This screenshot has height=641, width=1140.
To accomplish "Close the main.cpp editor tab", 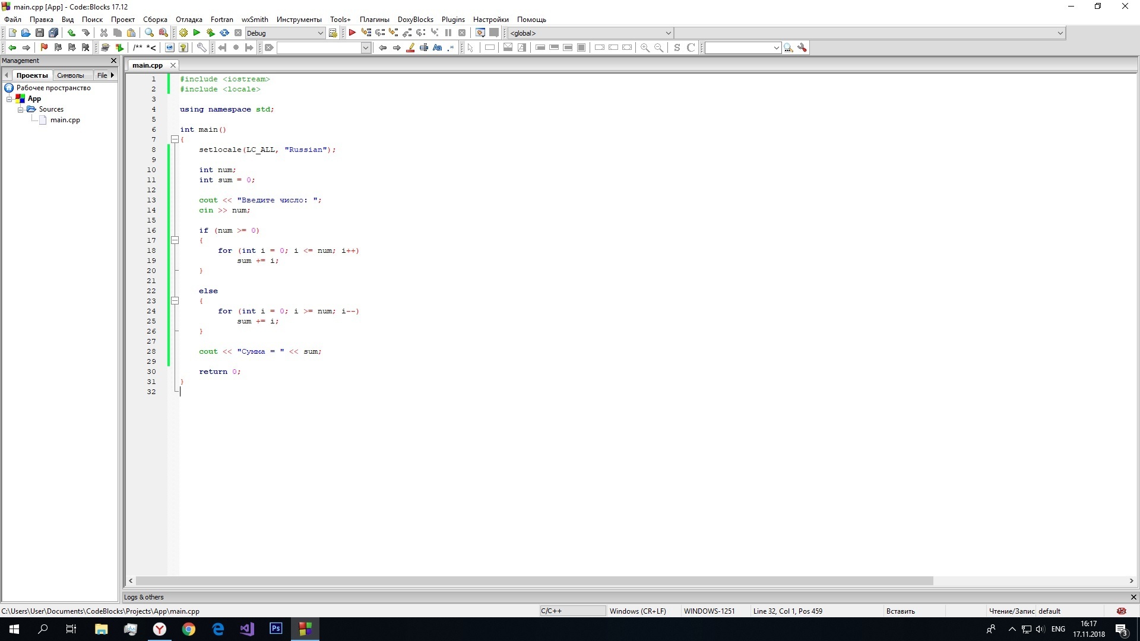I will click(x=173, y=65).
